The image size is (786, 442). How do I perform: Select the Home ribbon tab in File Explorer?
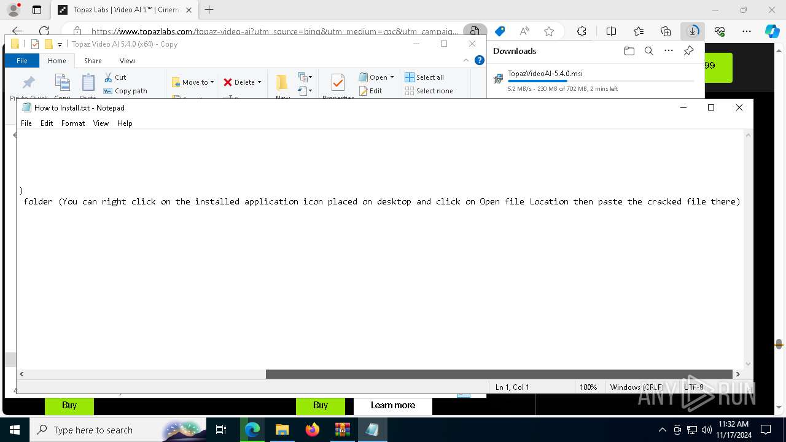(x=57, y=61)
